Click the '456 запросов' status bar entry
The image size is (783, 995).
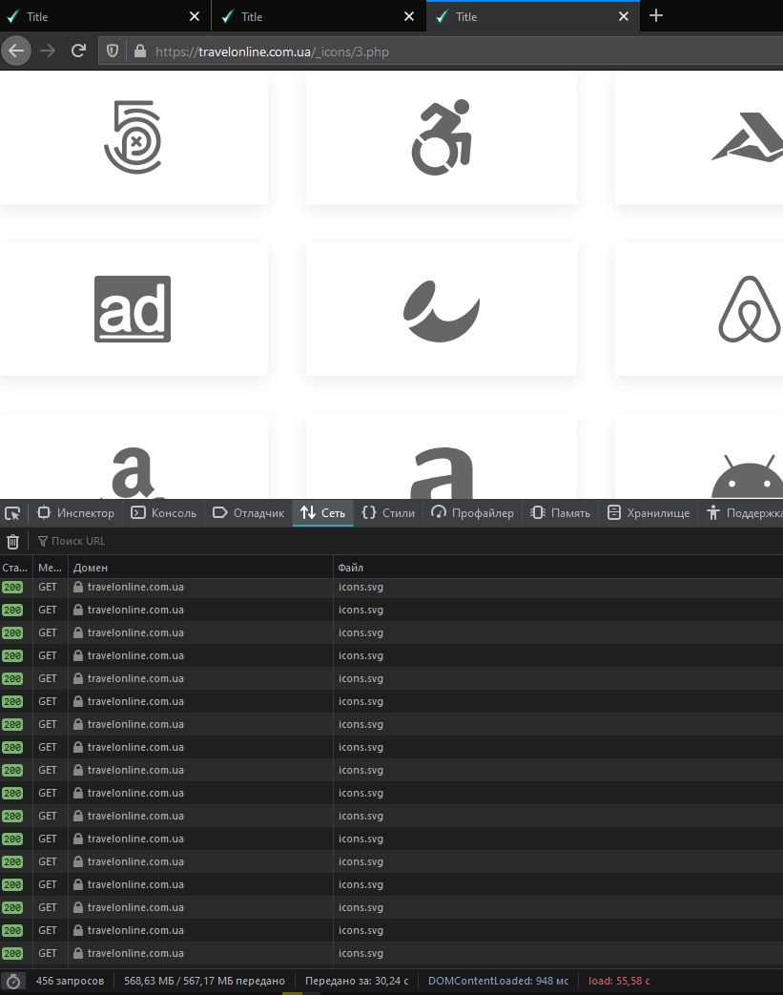click(x=70, y=981)
